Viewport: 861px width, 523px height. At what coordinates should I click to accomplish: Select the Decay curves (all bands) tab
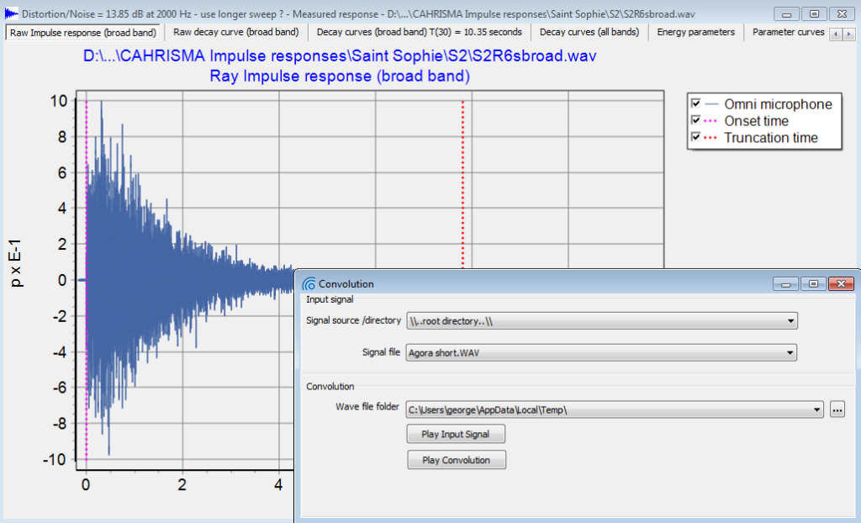click(x=589, y=32)
